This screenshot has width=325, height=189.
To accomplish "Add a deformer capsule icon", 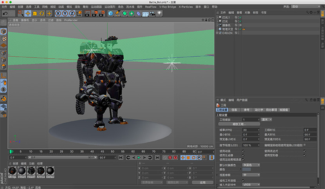I will 139,13.
